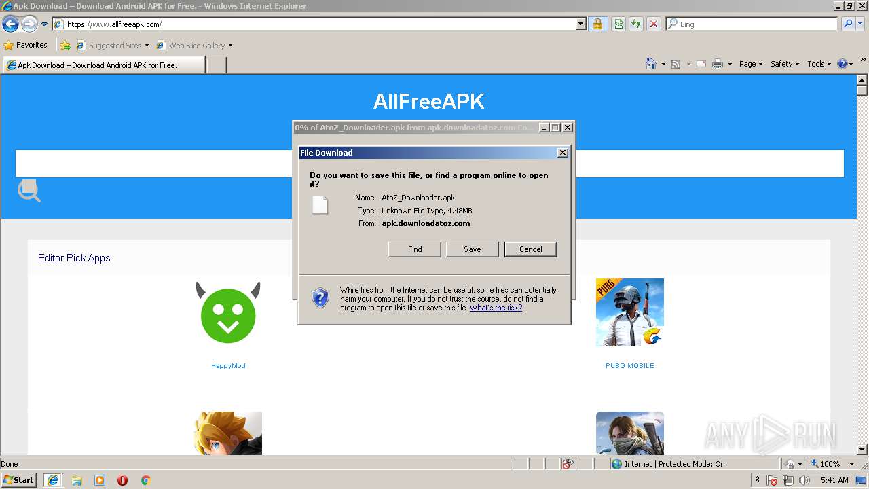
Task: Click the website search input bar
Action: (x=430, y=164)
